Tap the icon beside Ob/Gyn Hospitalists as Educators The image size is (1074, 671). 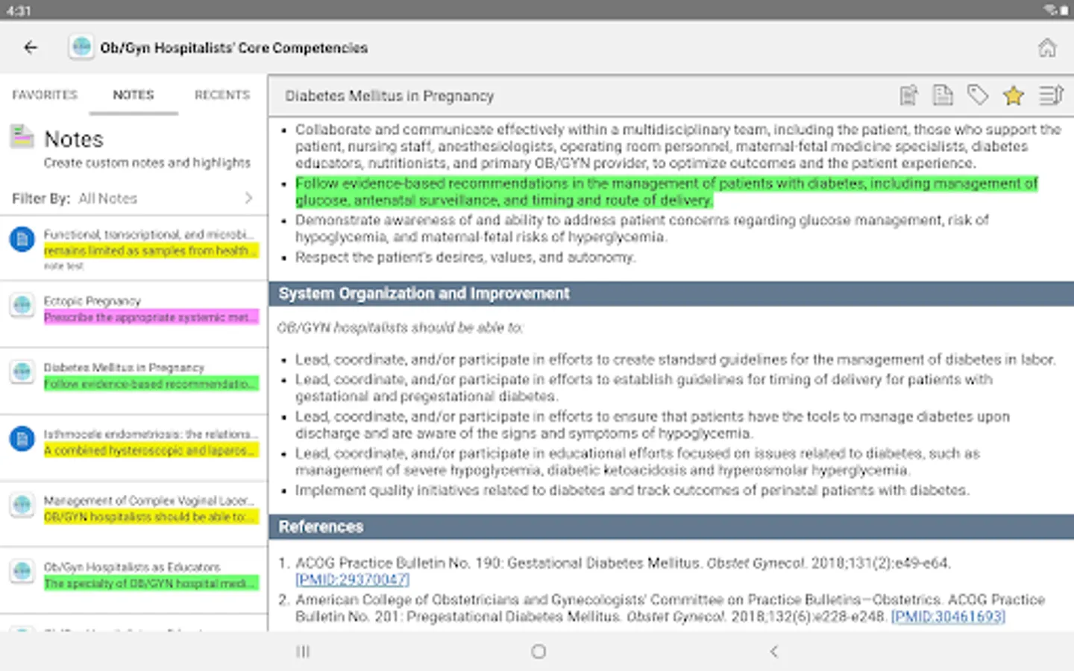(22, 571)
